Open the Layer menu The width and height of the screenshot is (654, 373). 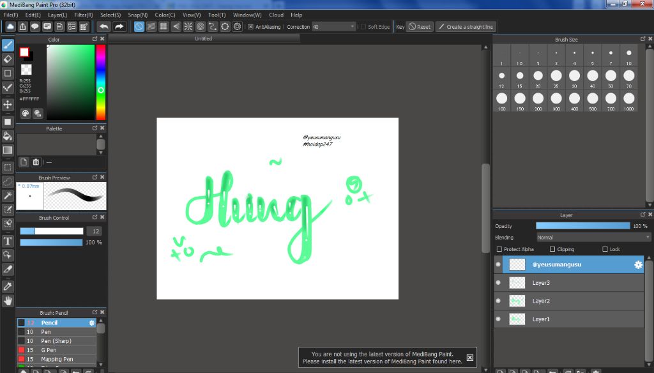tap(57, 15)
